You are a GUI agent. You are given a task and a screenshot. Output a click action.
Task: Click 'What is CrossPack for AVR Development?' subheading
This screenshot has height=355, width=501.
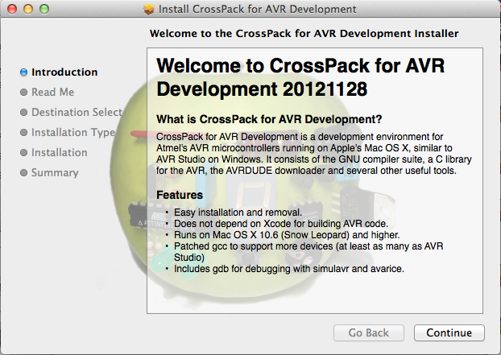tap(269, 119)
